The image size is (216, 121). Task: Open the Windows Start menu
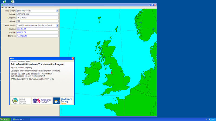pyautogui.click(x=5, y=119)
